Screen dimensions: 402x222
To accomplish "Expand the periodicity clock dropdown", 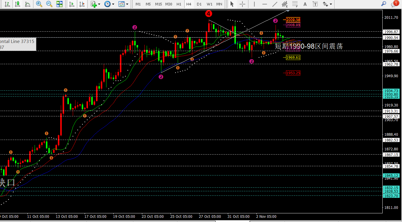I will tap(109, 4).
